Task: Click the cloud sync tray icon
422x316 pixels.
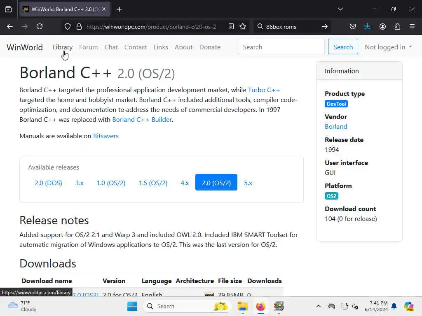Action: click(x=332, y=306)
